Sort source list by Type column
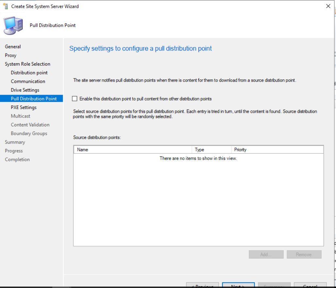This screenshot has width=336, height=288. point(211,150)
